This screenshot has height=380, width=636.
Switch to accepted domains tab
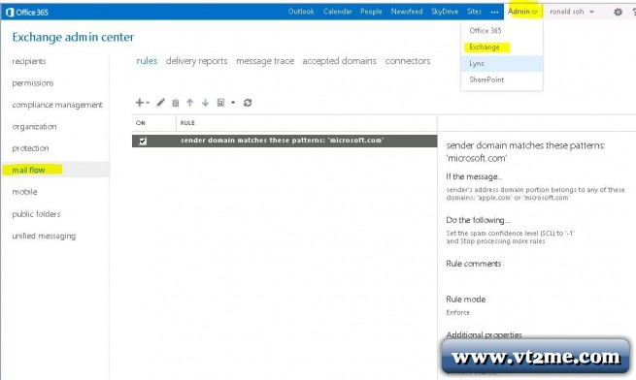[339, 61]
